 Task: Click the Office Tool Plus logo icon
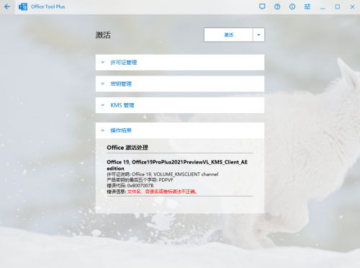(x=23, y=6)
